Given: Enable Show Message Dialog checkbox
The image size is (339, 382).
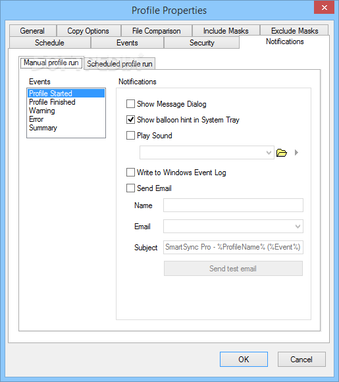Looking at the screenshot, I should pyautogui.click(x=130, y=104).
